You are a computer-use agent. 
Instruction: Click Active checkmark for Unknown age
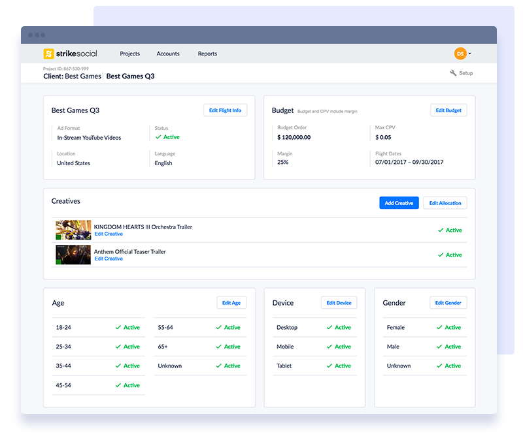click(x=219, y=366)
